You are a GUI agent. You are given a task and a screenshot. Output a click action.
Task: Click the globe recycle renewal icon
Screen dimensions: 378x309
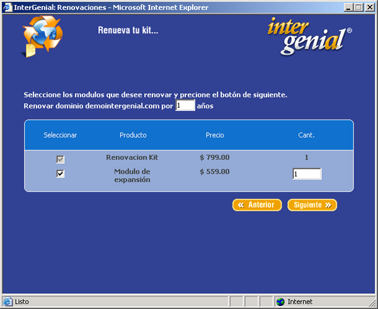pos(42,36)
